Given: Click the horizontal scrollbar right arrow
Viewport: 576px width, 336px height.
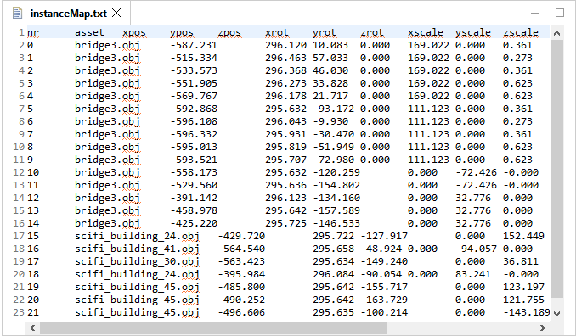Looking at the screenshot, I should click(543, 328).
